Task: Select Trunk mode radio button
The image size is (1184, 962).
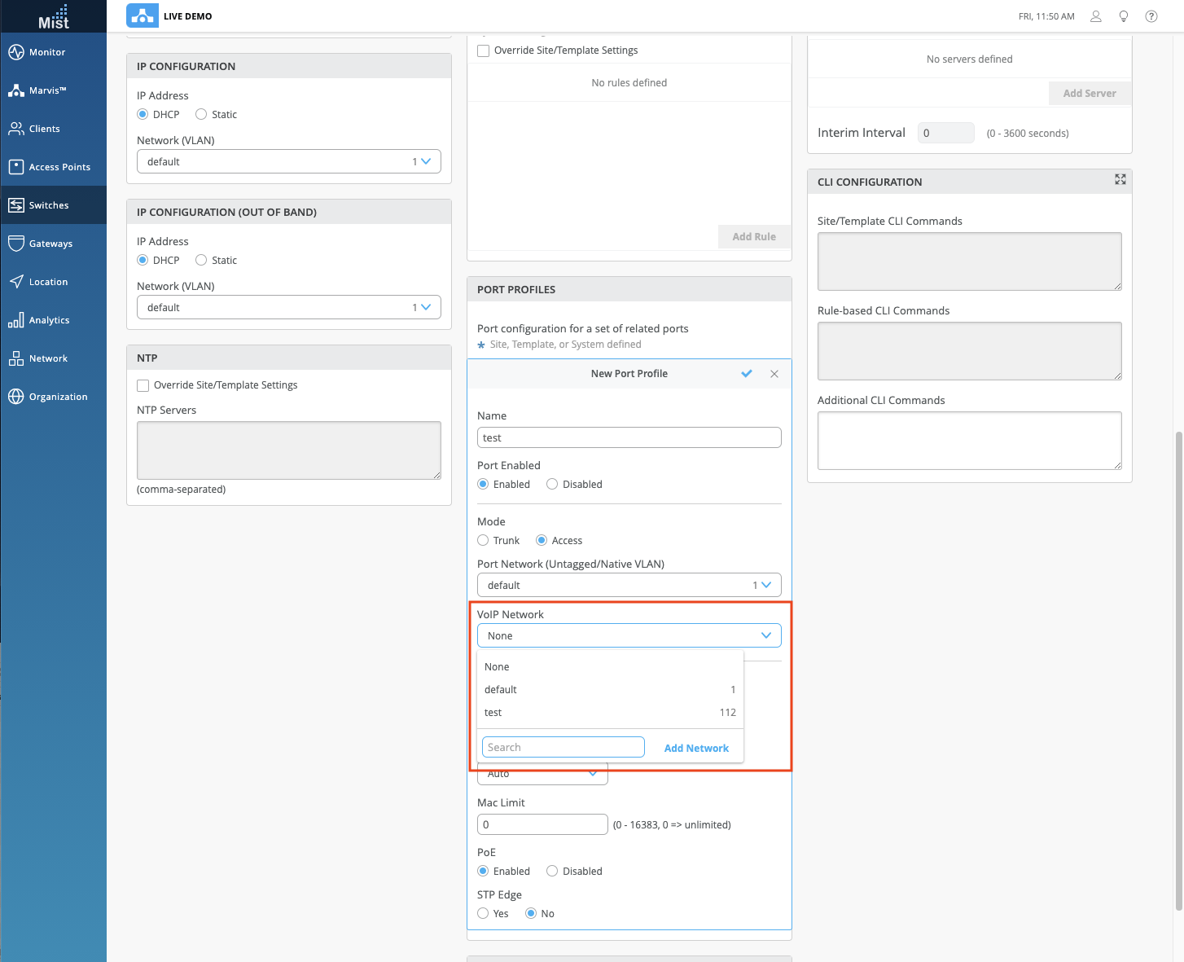Action: (483, 541)
